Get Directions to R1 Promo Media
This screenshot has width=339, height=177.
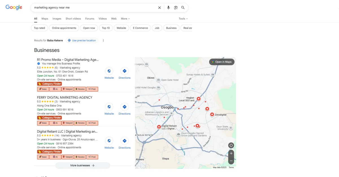point(124,71)
